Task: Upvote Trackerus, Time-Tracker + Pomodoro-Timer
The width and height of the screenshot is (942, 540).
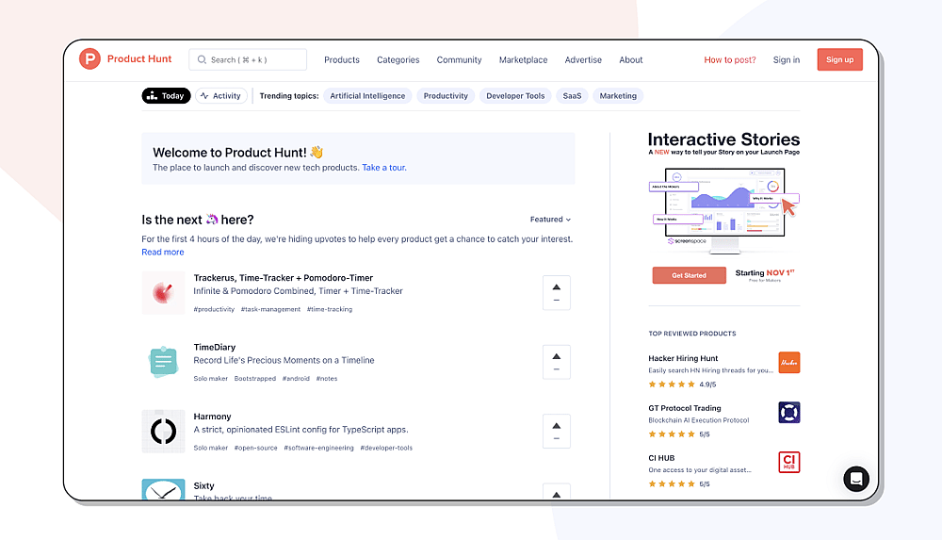Action: pyautogui.click(x=557, y=293)
